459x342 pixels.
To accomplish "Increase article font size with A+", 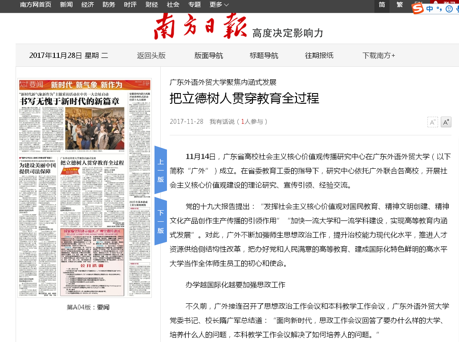I will pyautogui.click(x=446, y=122).
